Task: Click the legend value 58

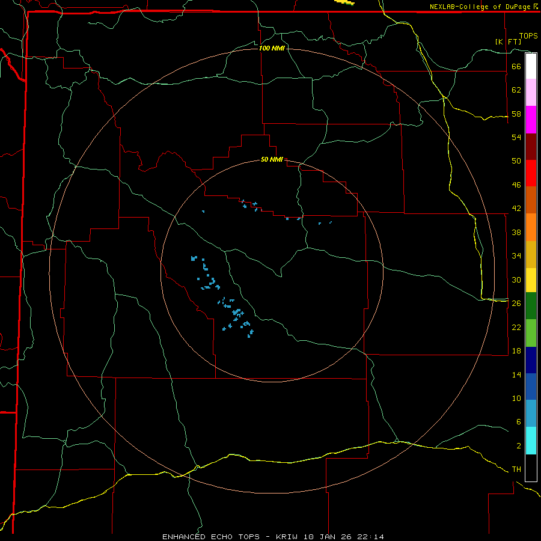Action: [x=516, y=114]
